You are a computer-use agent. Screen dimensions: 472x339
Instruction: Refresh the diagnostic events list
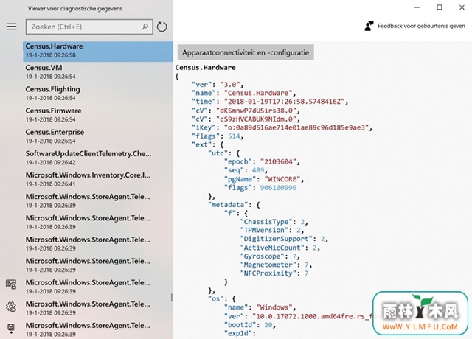(x=162, y=27)
